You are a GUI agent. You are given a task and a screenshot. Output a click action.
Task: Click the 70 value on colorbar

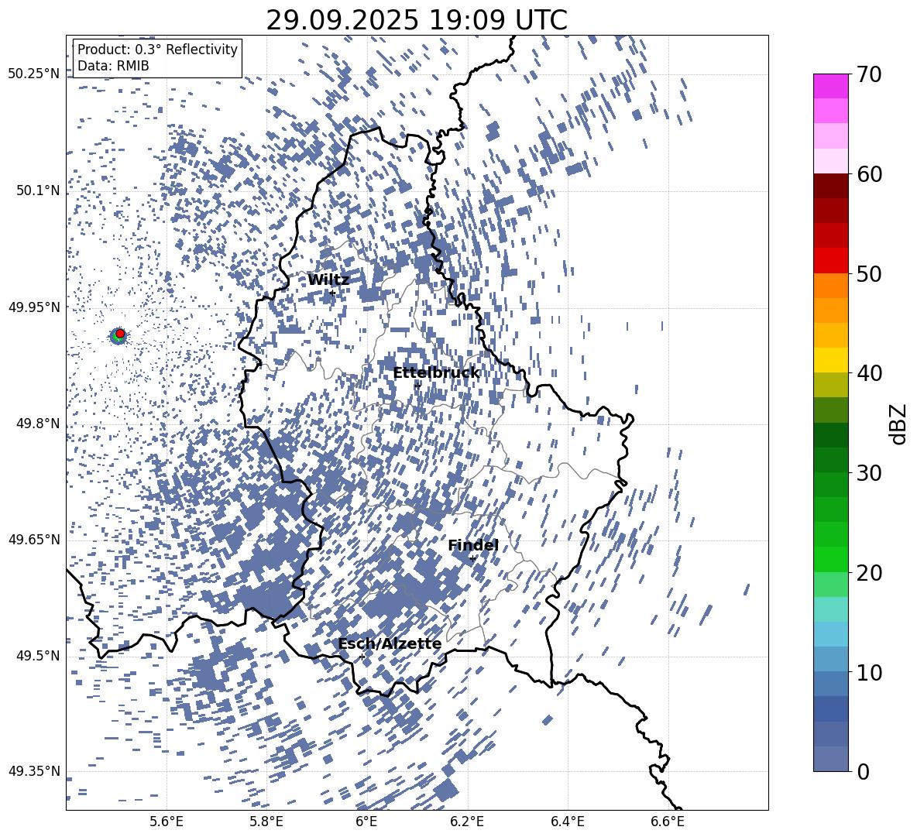click(869, 75)
